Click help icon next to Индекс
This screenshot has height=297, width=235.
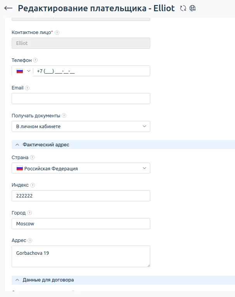tap(33, 185)
